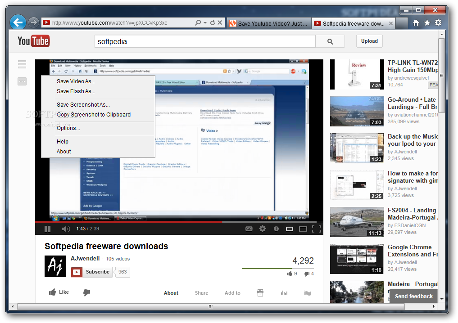Open the About tab below video
This screenshot has width=458, height=323.
pyautogui.click(x=171, y=293)
